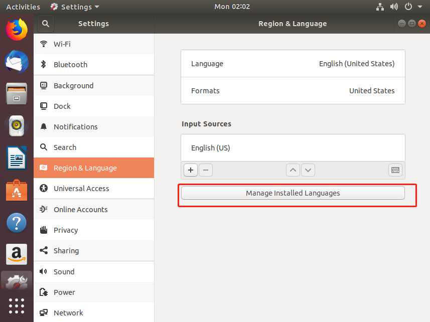Click the Dock icon in sidebar

[x=44, y=106]
